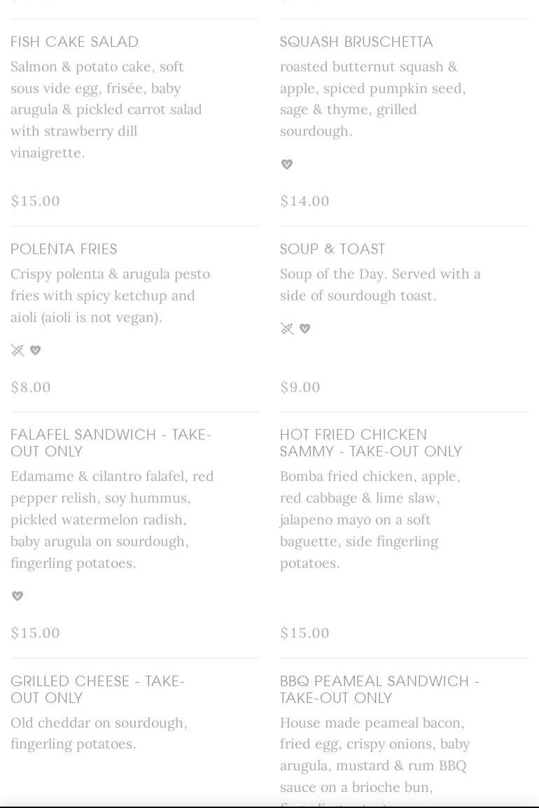Click the vegan heart icon under Polenta Fries

pyautogui.click(x=35, y=350)
